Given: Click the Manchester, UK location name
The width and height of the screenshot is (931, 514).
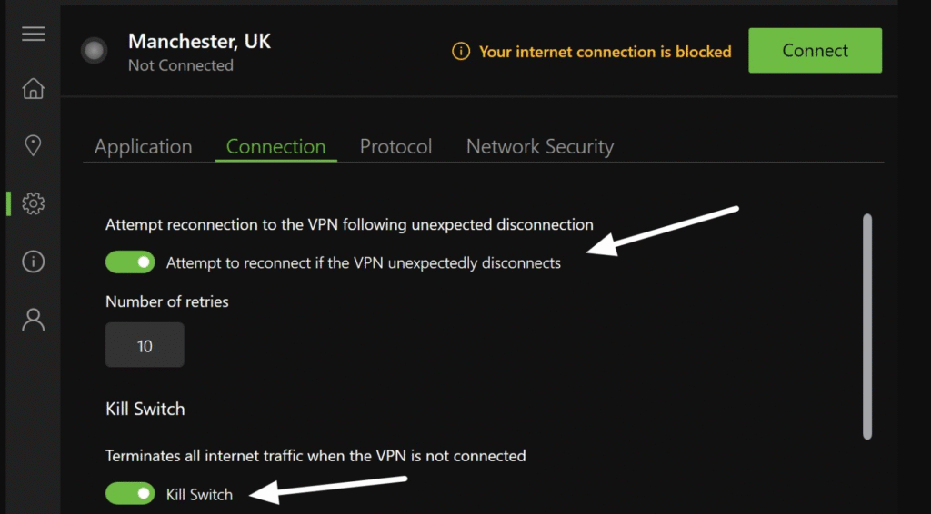Looking at the screenshot, I should (199, 41).
